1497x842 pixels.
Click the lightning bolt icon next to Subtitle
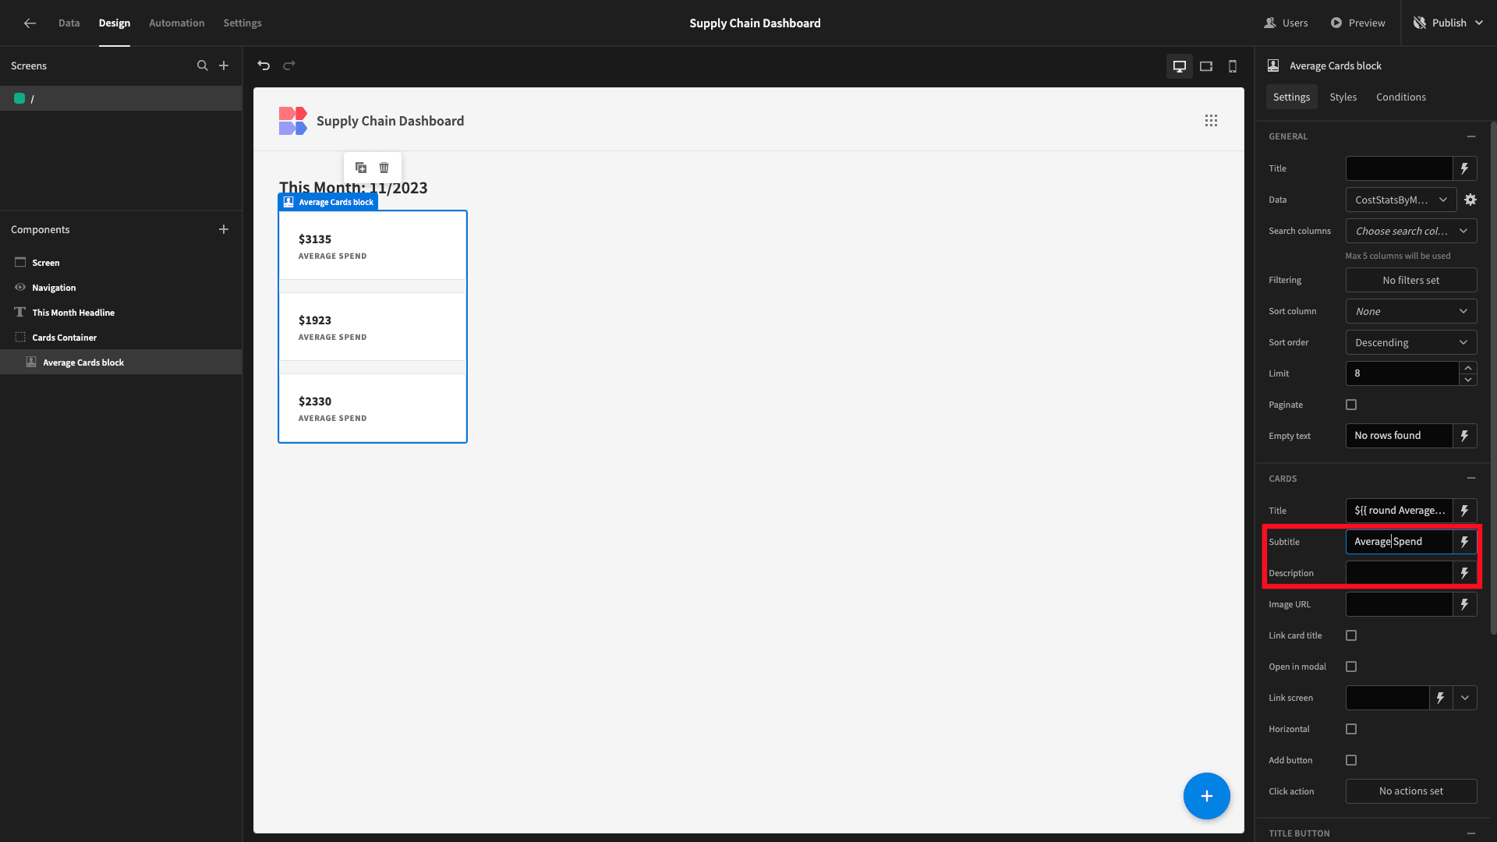click(1464, 542)
